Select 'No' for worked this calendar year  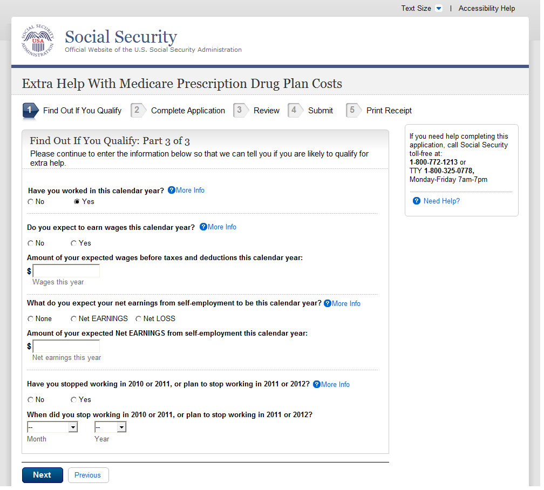(x=31, y=202)
